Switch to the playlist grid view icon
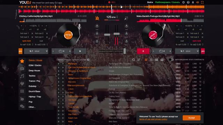Screen dimensions: 223x125 click(156, 60)
